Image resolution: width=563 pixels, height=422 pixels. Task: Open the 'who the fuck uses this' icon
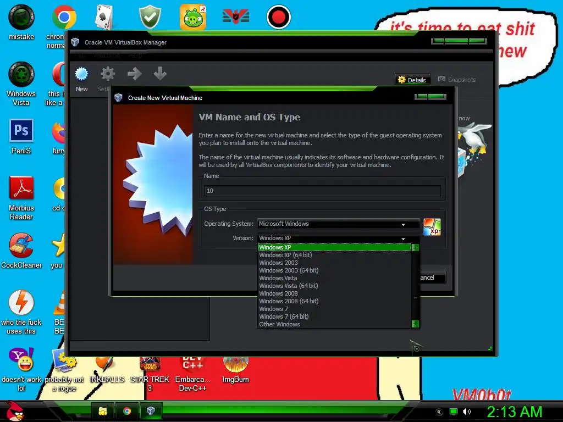pyautogui.click(x=21, y=303)
